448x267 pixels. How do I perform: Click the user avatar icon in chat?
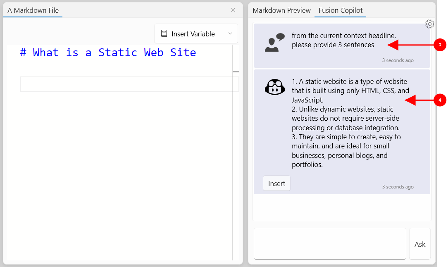(274, 43)
